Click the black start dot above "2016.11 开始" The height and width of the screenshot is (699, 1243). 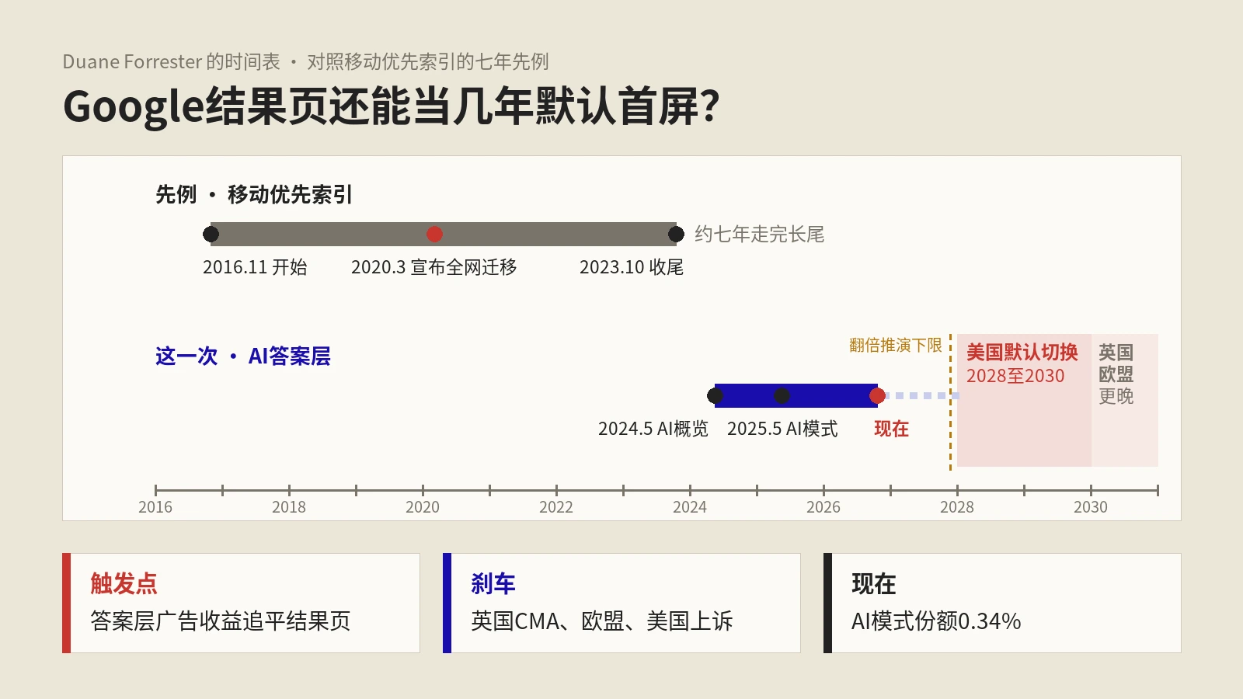pyautogui.click(x=211, y=234)
